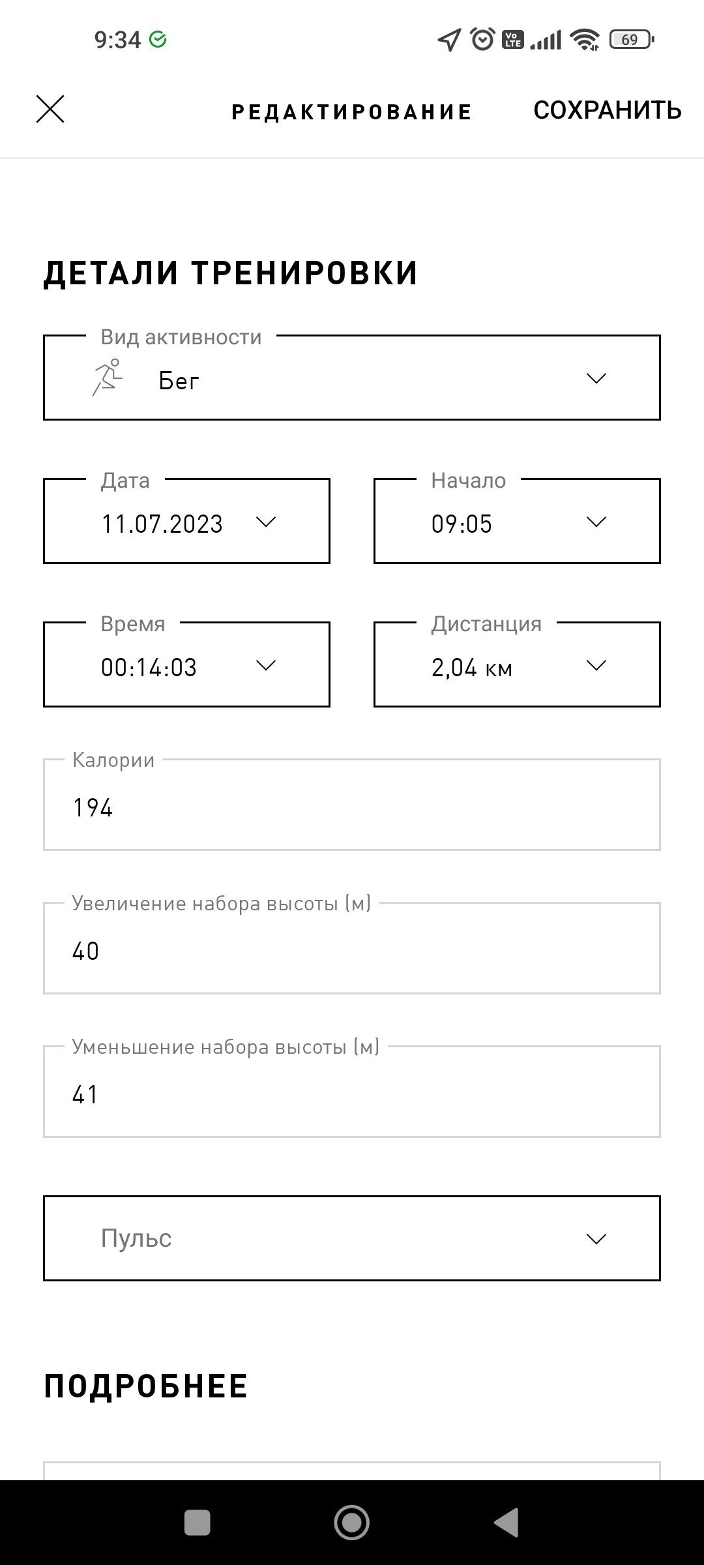
Task: Expand the Пульс dropdown chevron
Action: (x=596, y=1239)
